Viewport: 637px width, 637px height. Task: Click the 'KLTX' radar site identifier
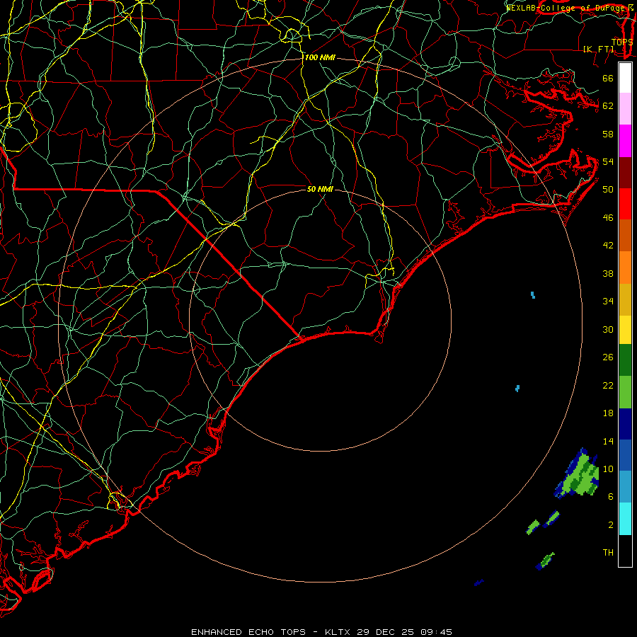(x=338, y=632)
